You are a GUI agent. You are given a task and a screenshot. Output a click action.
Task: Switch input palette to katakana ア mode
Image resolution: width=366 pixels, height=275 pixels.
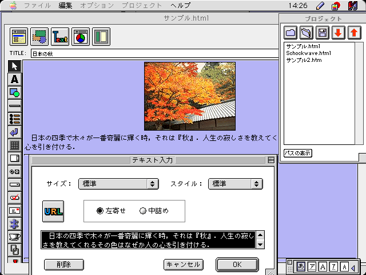312,266
